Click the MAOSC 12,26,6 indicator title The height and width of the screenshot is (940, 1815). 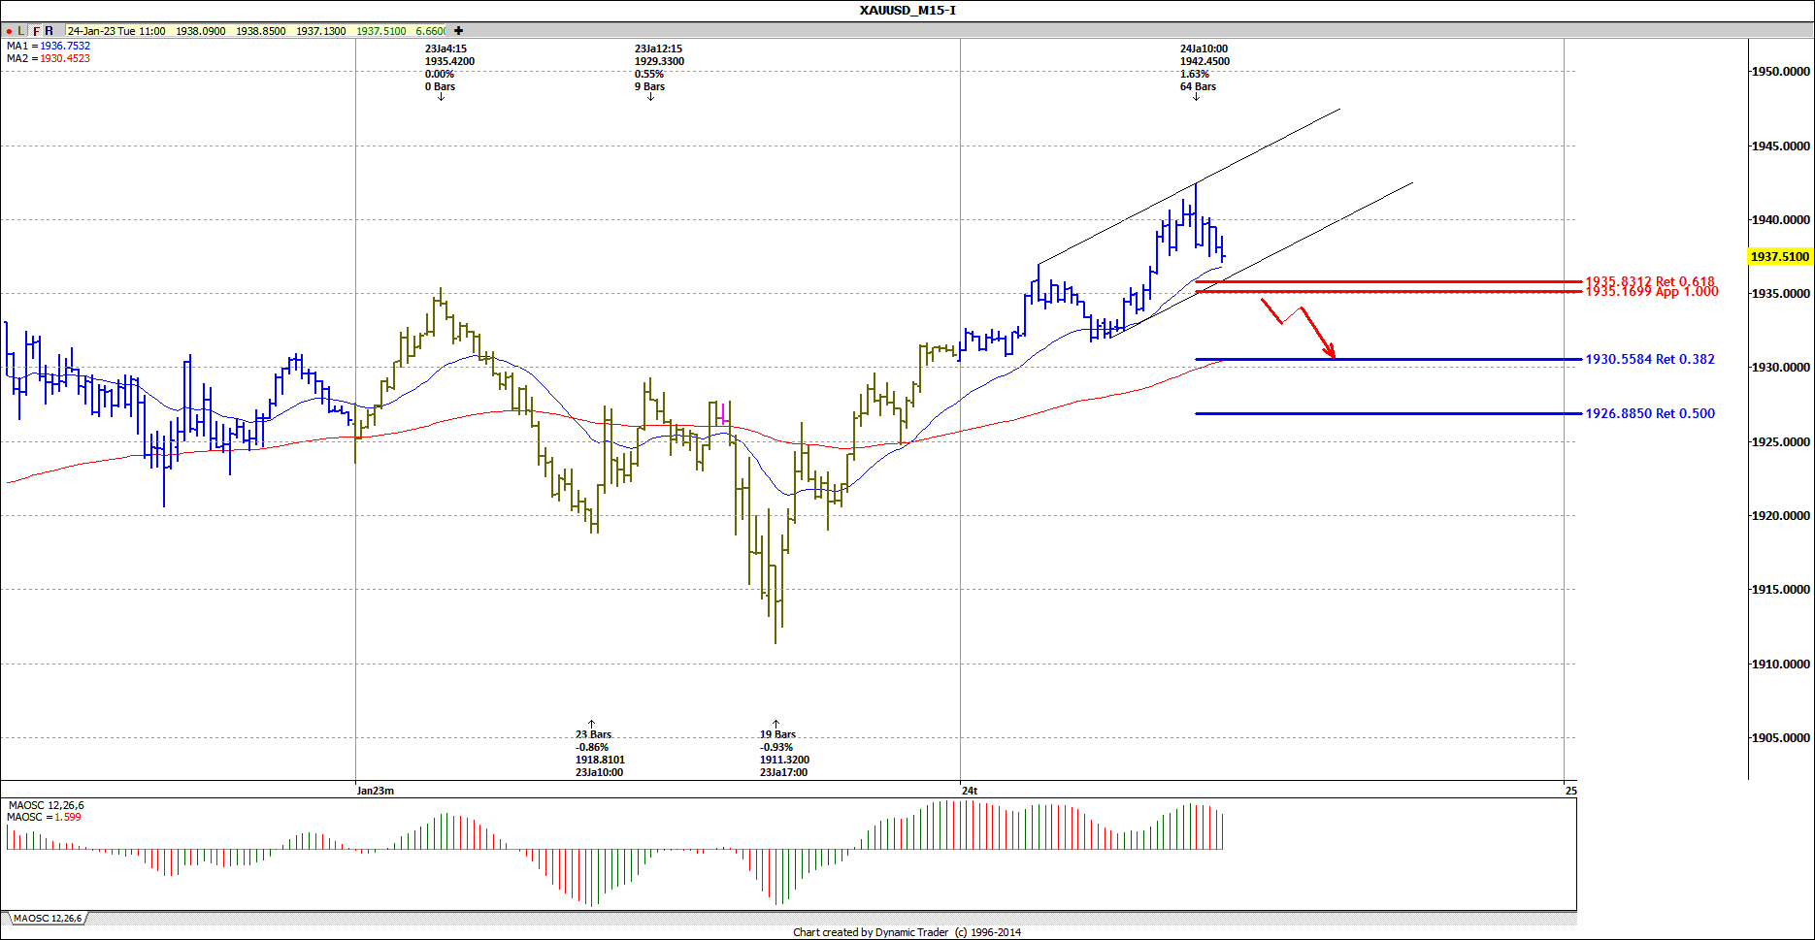(x=47, y=805)
